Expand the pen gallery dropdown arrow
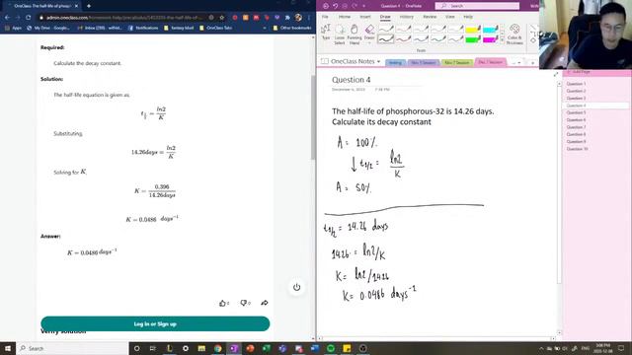632x355 pixels. click(x=502, y=40)
